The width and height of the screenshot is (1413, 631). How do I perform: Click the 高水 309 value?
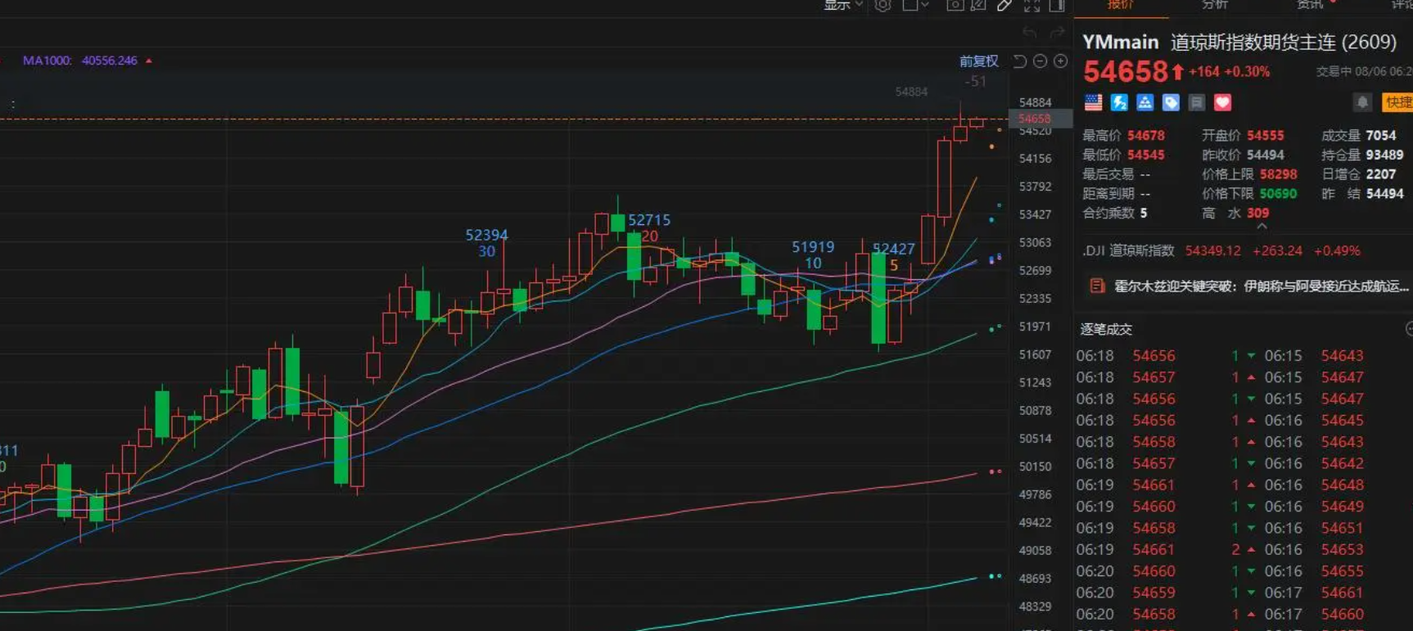pyautogui.click(x=1258, y=213)
